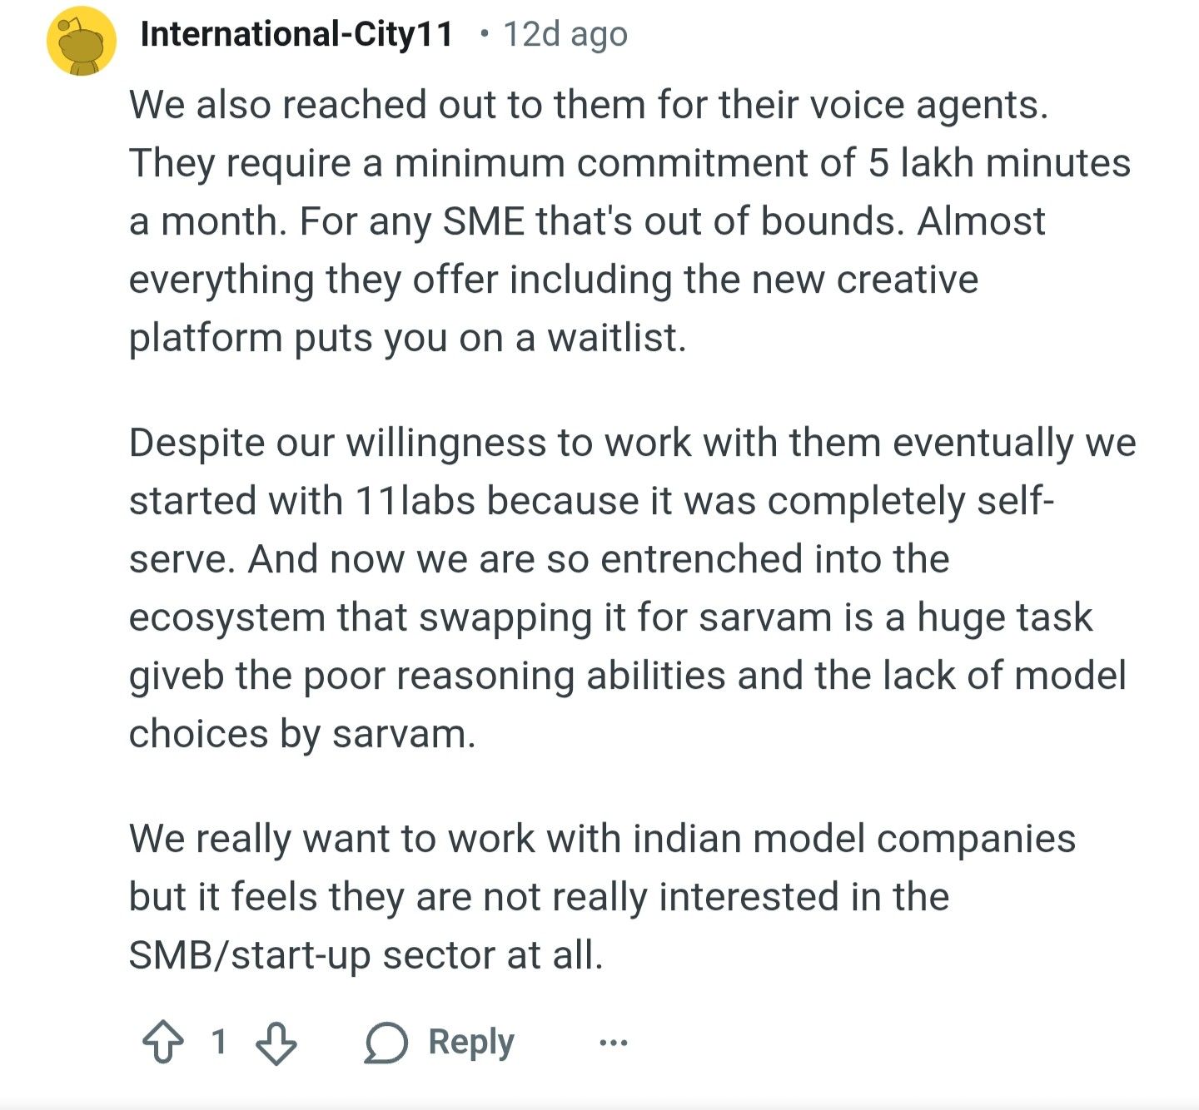Click the '12d ago' timestamp

(565, 35)
